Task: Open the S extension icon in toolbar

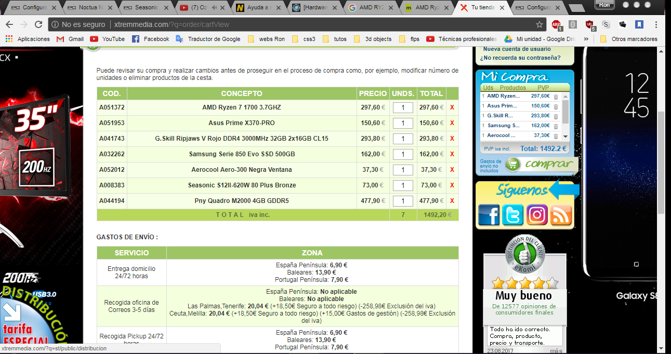Action: [606, 24]
